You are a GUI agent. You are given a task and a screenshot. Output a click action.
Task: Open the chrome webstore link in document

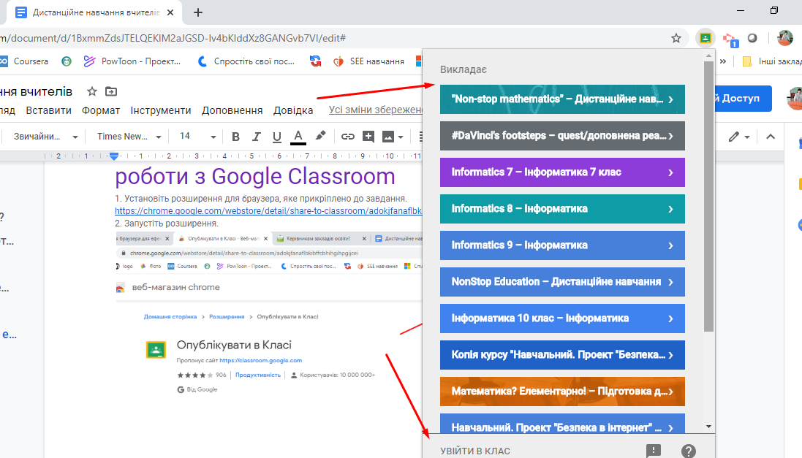(268, 211)
